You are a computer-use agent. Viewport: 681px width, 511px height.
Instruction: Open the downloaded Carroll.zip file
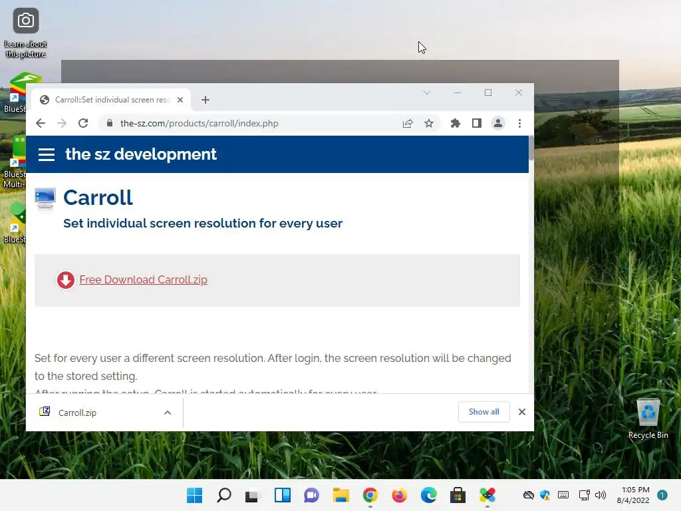point(77,413)
